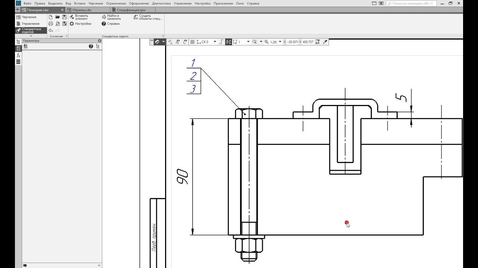
Task: Open the Справка menu in menu bar
Action: click(x=253, y=3)
